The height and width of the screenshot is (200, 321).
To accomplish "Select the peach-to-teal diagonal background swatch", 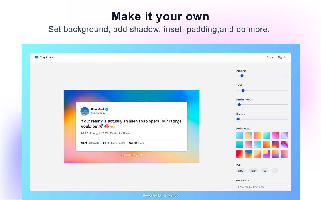I will click(x=248, y=135).
